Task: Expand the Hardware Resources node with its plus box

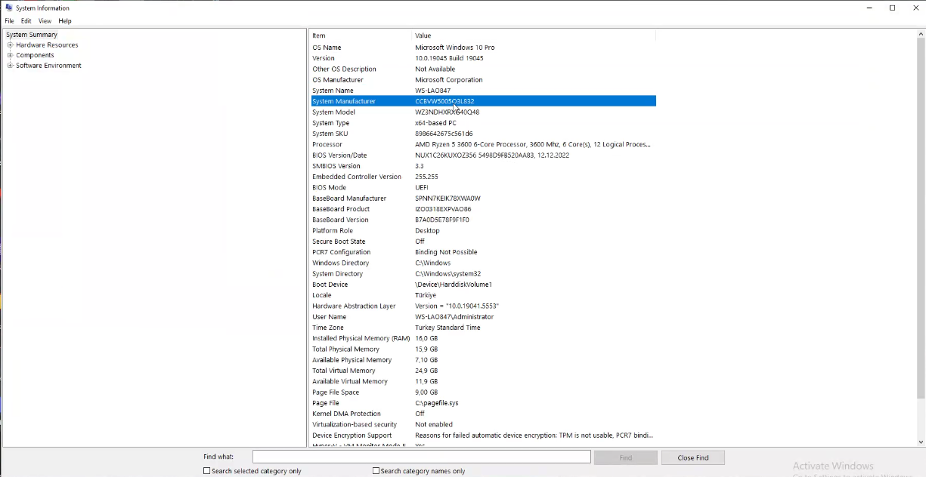Action: [x=11, y=45]
